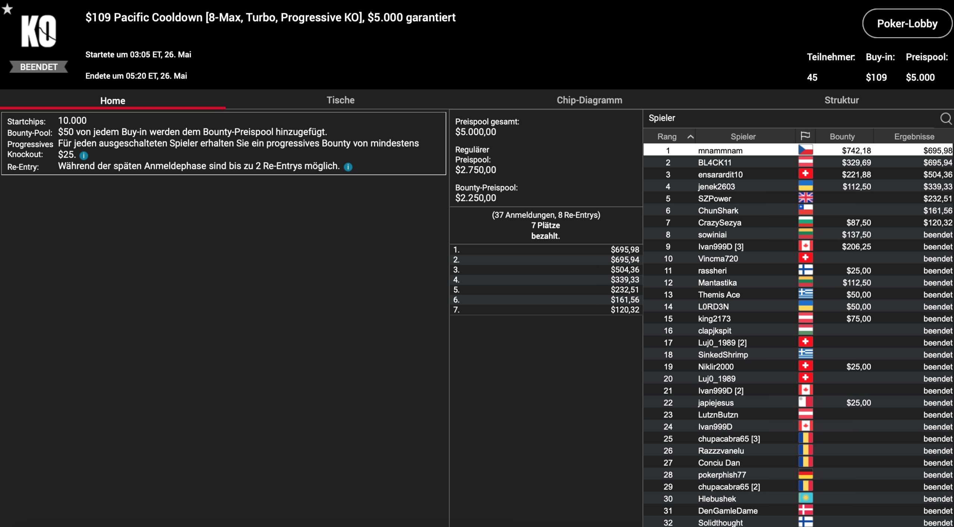Toggle the Rang column sort arrow

tap(690, 137)
